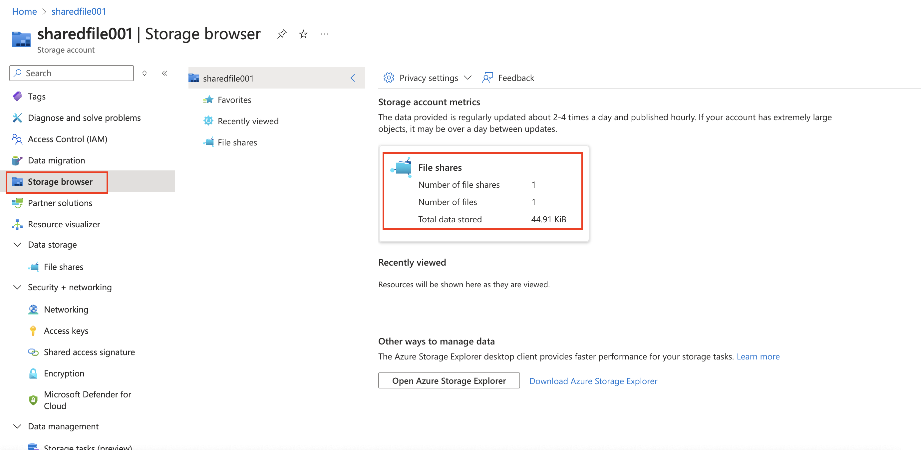This screenshot has width=921, height=450.
Task: Add sharedfile001 to favorites with the star icon
Action: [303, 34]
